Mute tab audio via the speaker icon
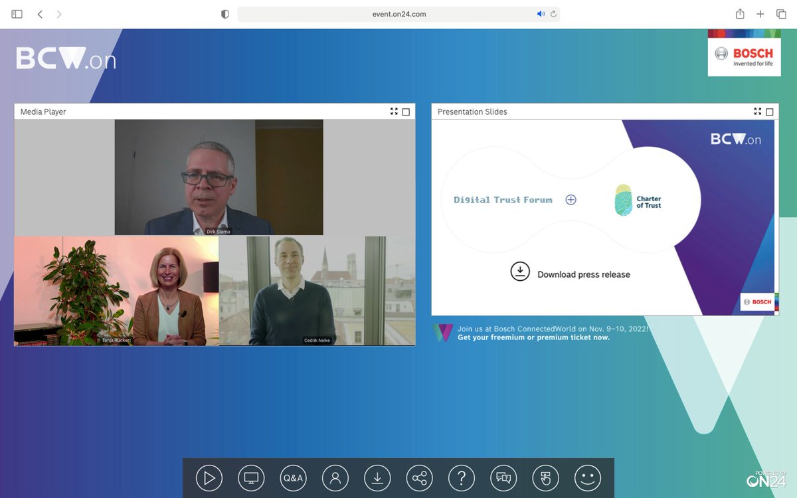 [540, 13]
